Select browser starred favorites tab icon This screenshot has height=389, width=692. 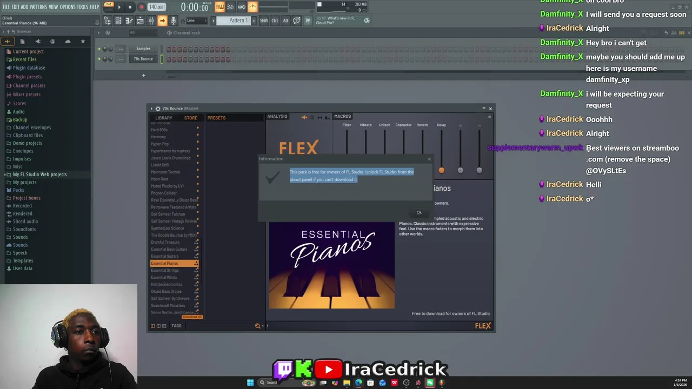pyautogui.click(x=83, y=42)
